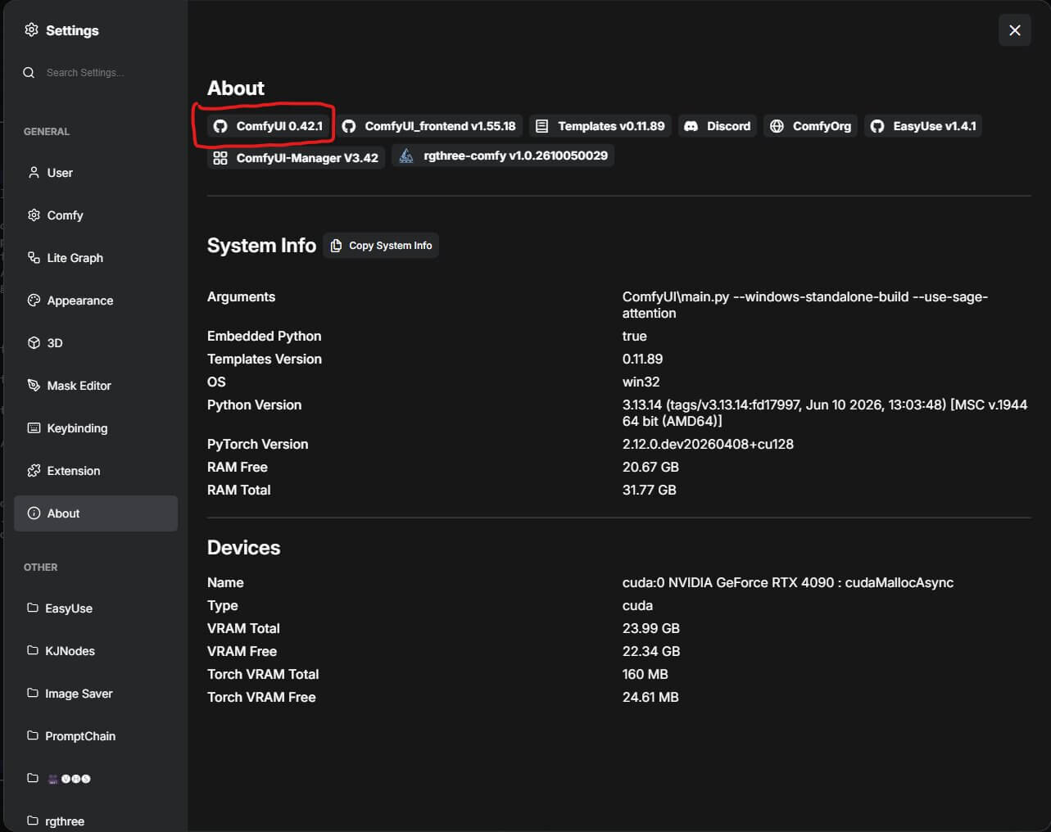Click the Copy System Info button

(381, 246)
